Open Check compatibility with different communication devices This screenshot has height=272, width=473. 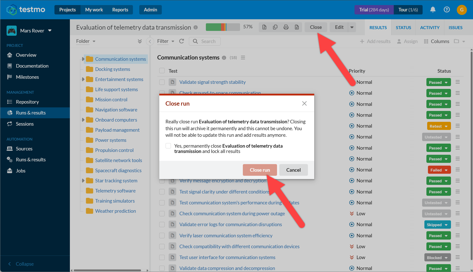coord(239,246)
